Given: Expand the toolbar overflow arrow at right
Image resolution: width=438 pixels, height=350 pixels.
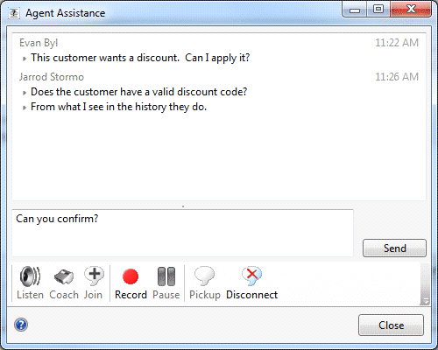Looking at the screenshot, I should [x=425, y=301].
